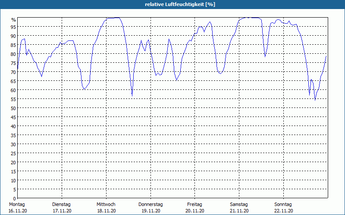Click the '95' y-axis value

point(13,27)
